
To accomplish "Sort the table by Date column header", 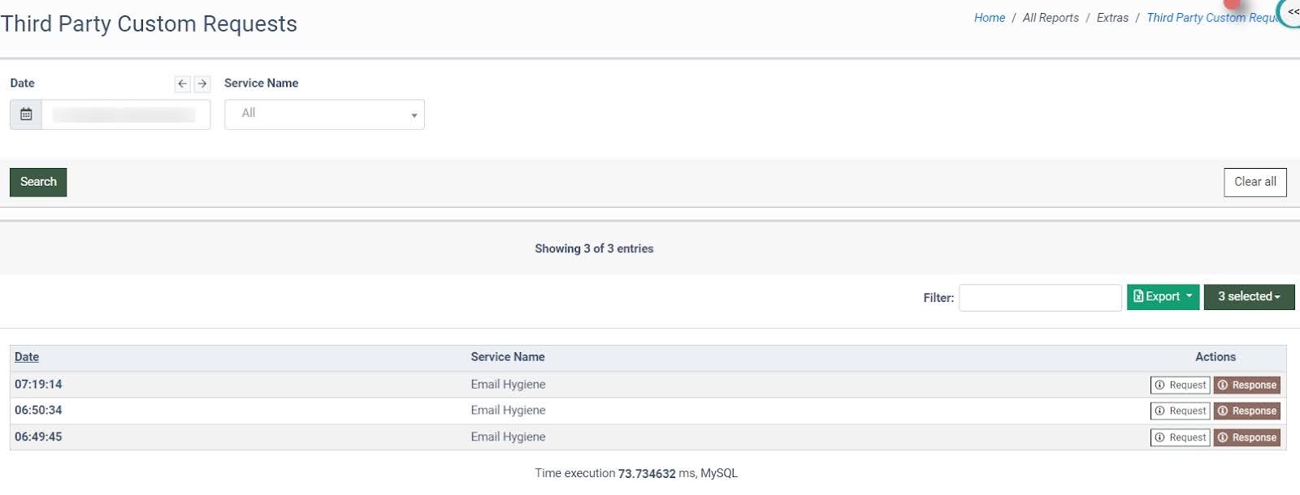I will click(x=27, y=357).
